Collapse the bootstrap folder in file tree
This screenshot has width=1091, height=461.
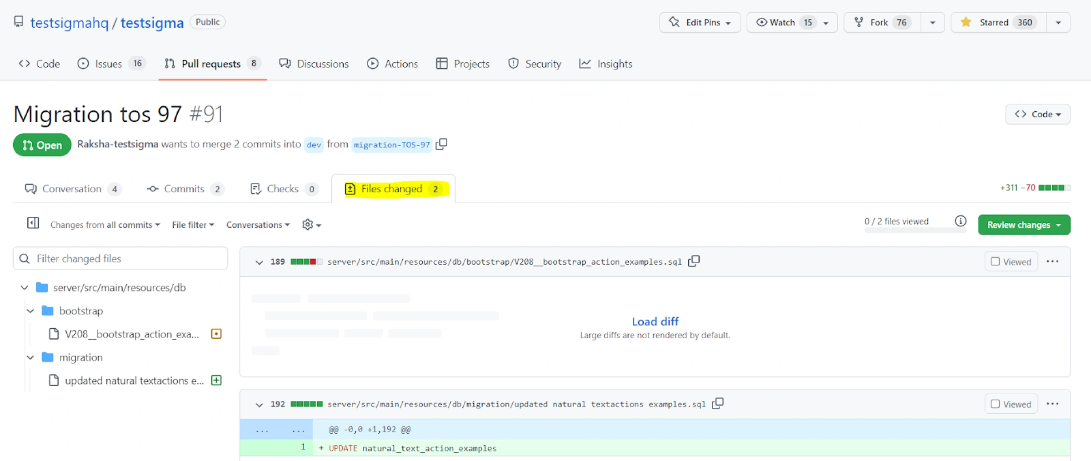point(30,311)
